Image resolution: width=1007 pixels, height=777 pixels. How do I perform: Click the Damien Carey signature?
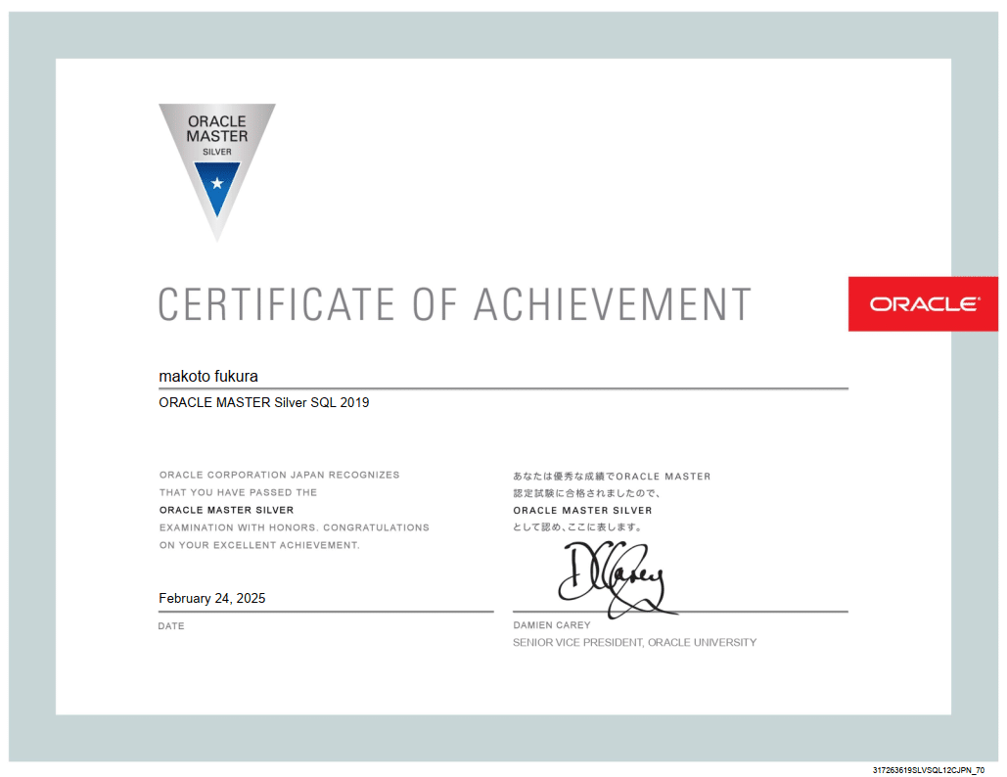click(617, 579)
